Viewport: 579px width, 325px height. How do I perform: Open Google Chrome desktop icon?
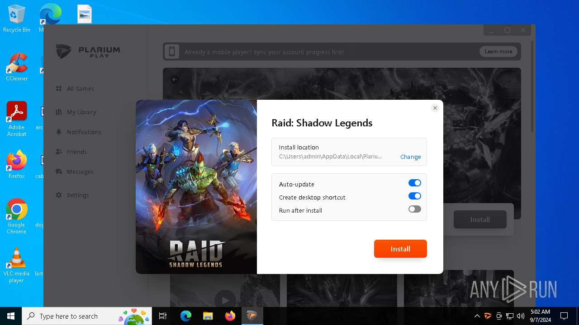click(17, 216)
